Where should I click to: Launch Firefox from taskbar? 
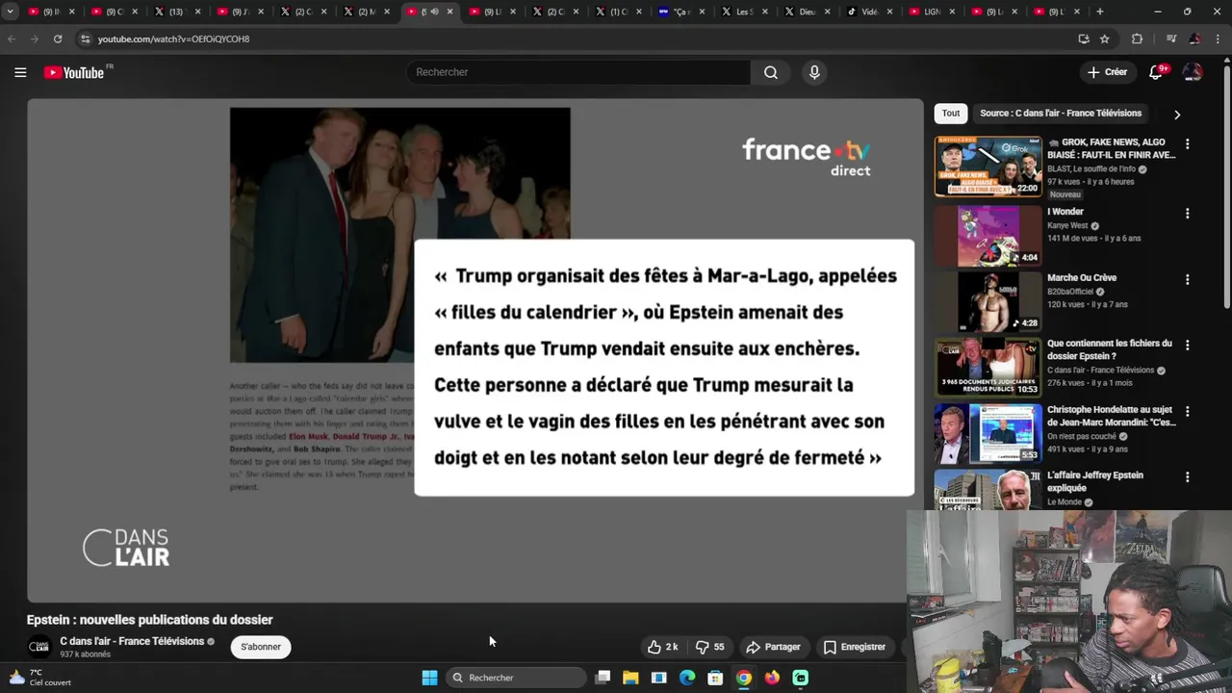tap(772, 678)
